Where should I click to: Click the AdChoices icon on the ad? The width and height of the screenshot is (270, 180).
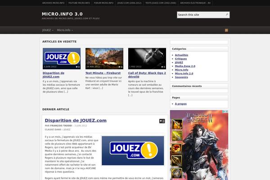point(224,112)
